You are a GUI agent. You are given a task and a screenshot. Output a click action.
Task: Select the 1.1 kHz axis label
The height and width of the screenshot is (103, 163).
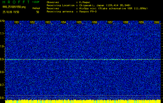coord(2,33)
